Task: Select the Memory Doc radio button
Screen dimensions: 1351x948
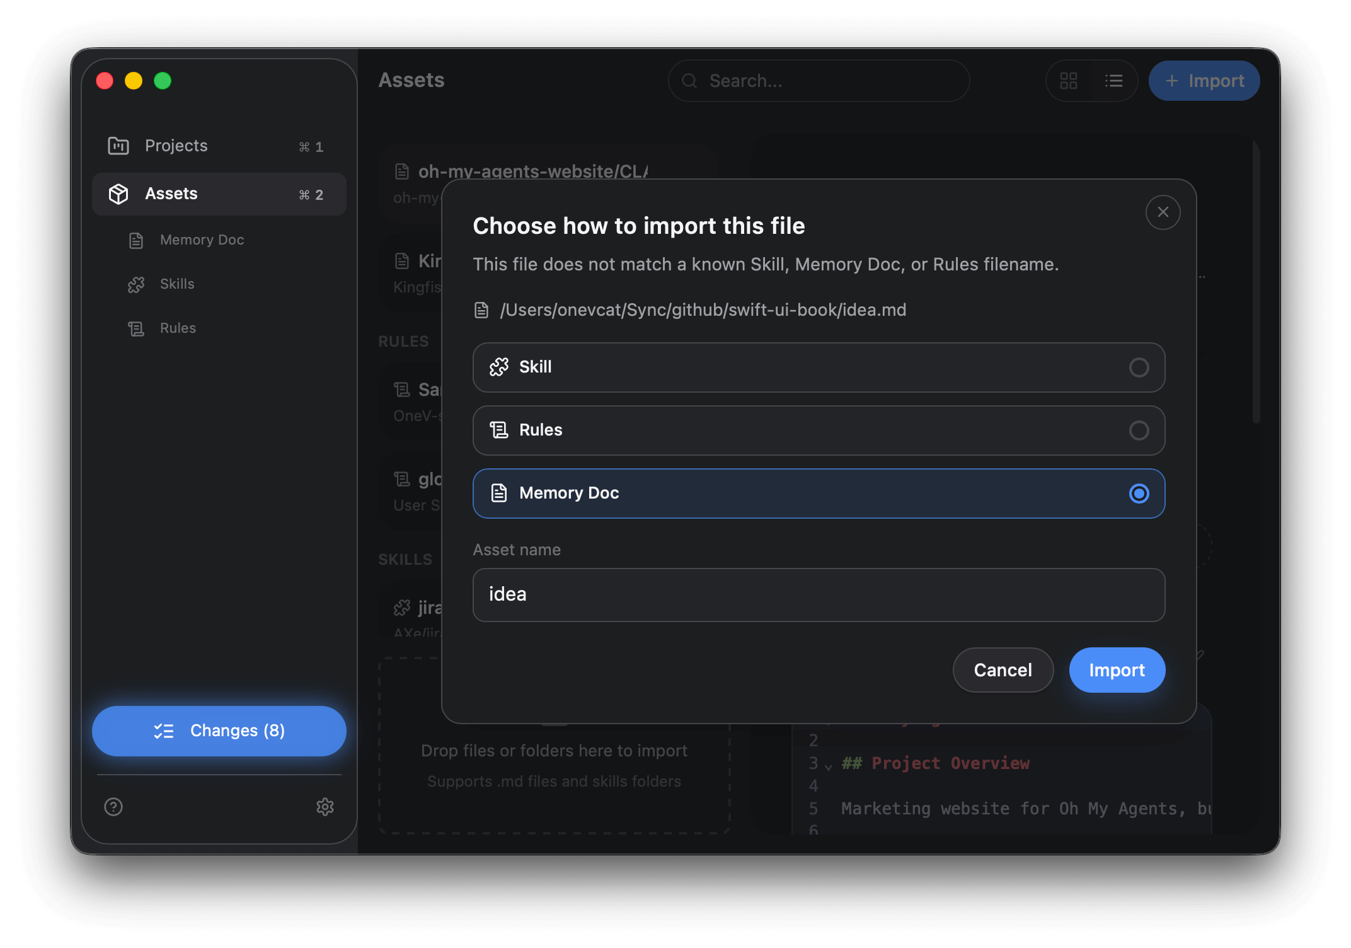Action: coord(1139,494)
